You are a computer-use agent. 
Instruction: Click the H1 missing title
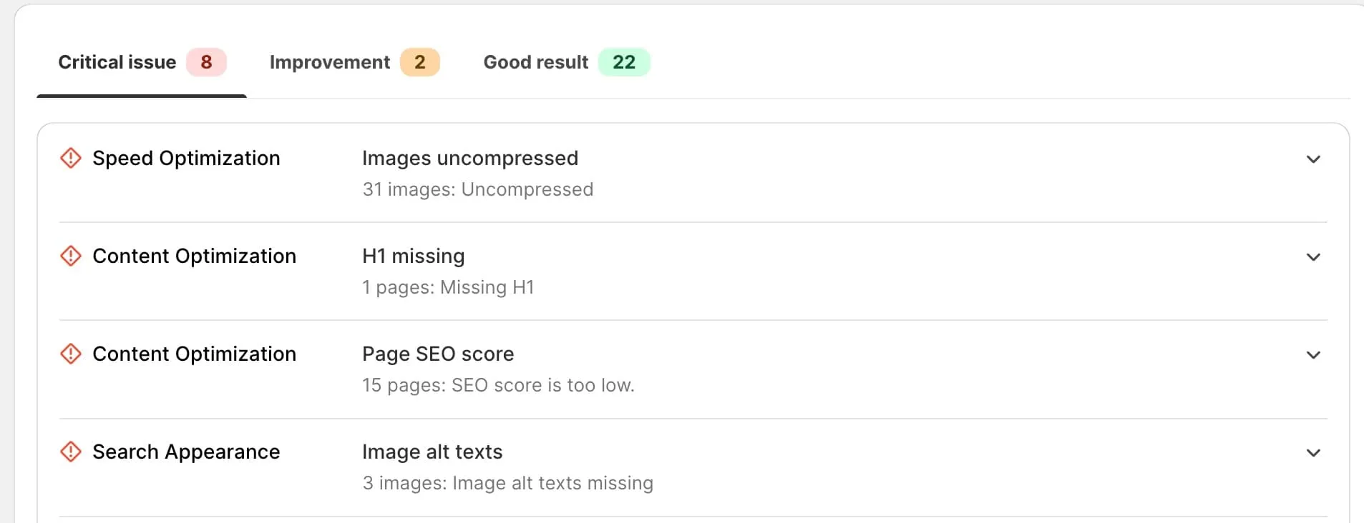(414, 256)
